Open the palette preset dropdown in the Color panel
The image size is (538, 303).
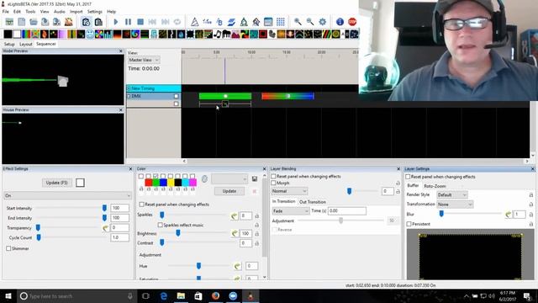229,179
